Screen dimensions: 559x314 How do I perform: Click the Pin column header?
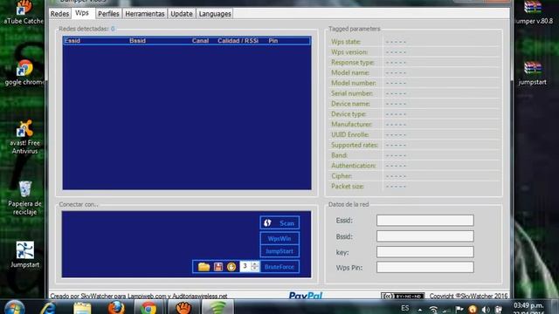273,41
